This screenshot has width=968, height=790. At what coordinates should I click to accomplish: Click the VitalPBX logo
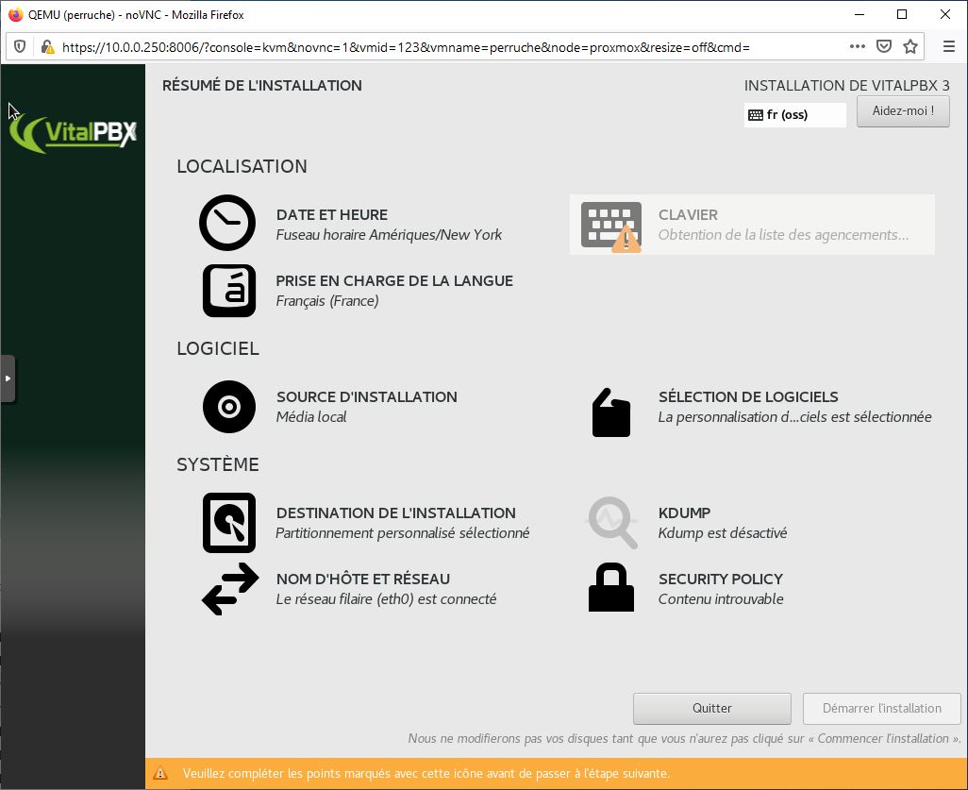tap(73, 133)
